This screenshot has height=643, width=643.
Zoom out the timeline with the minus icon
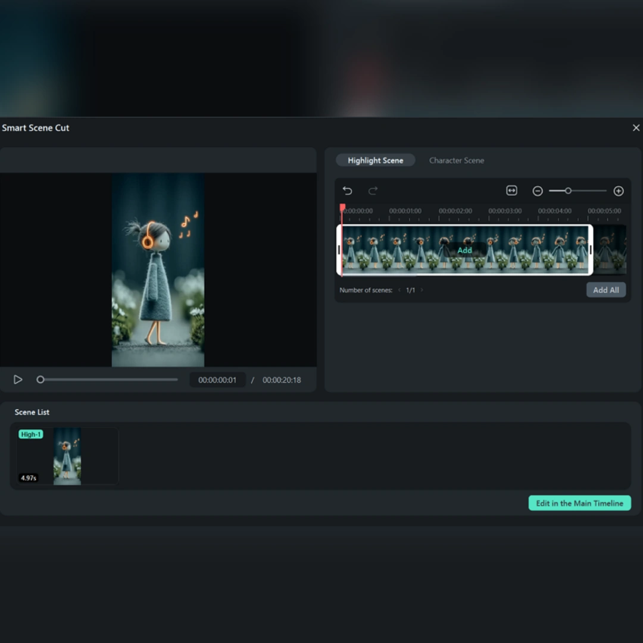tap(537, 191)
